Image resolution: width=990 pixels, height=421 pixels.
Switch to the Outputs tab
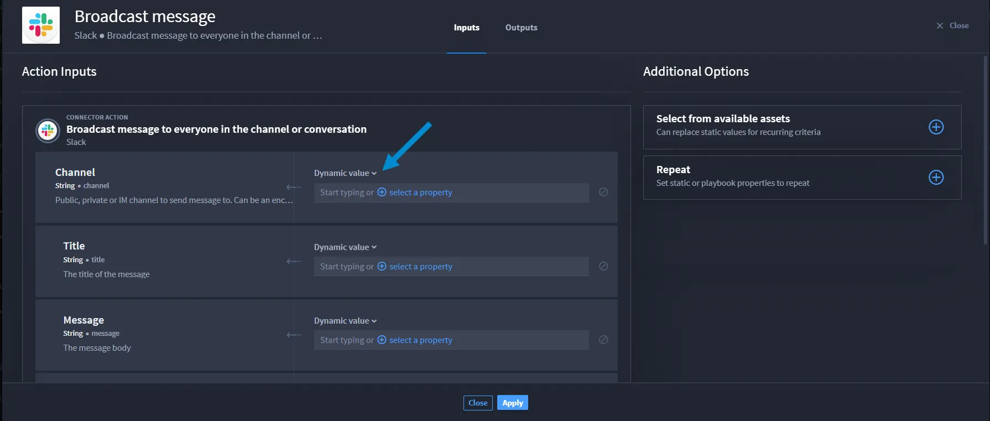(x=521, y=28)
